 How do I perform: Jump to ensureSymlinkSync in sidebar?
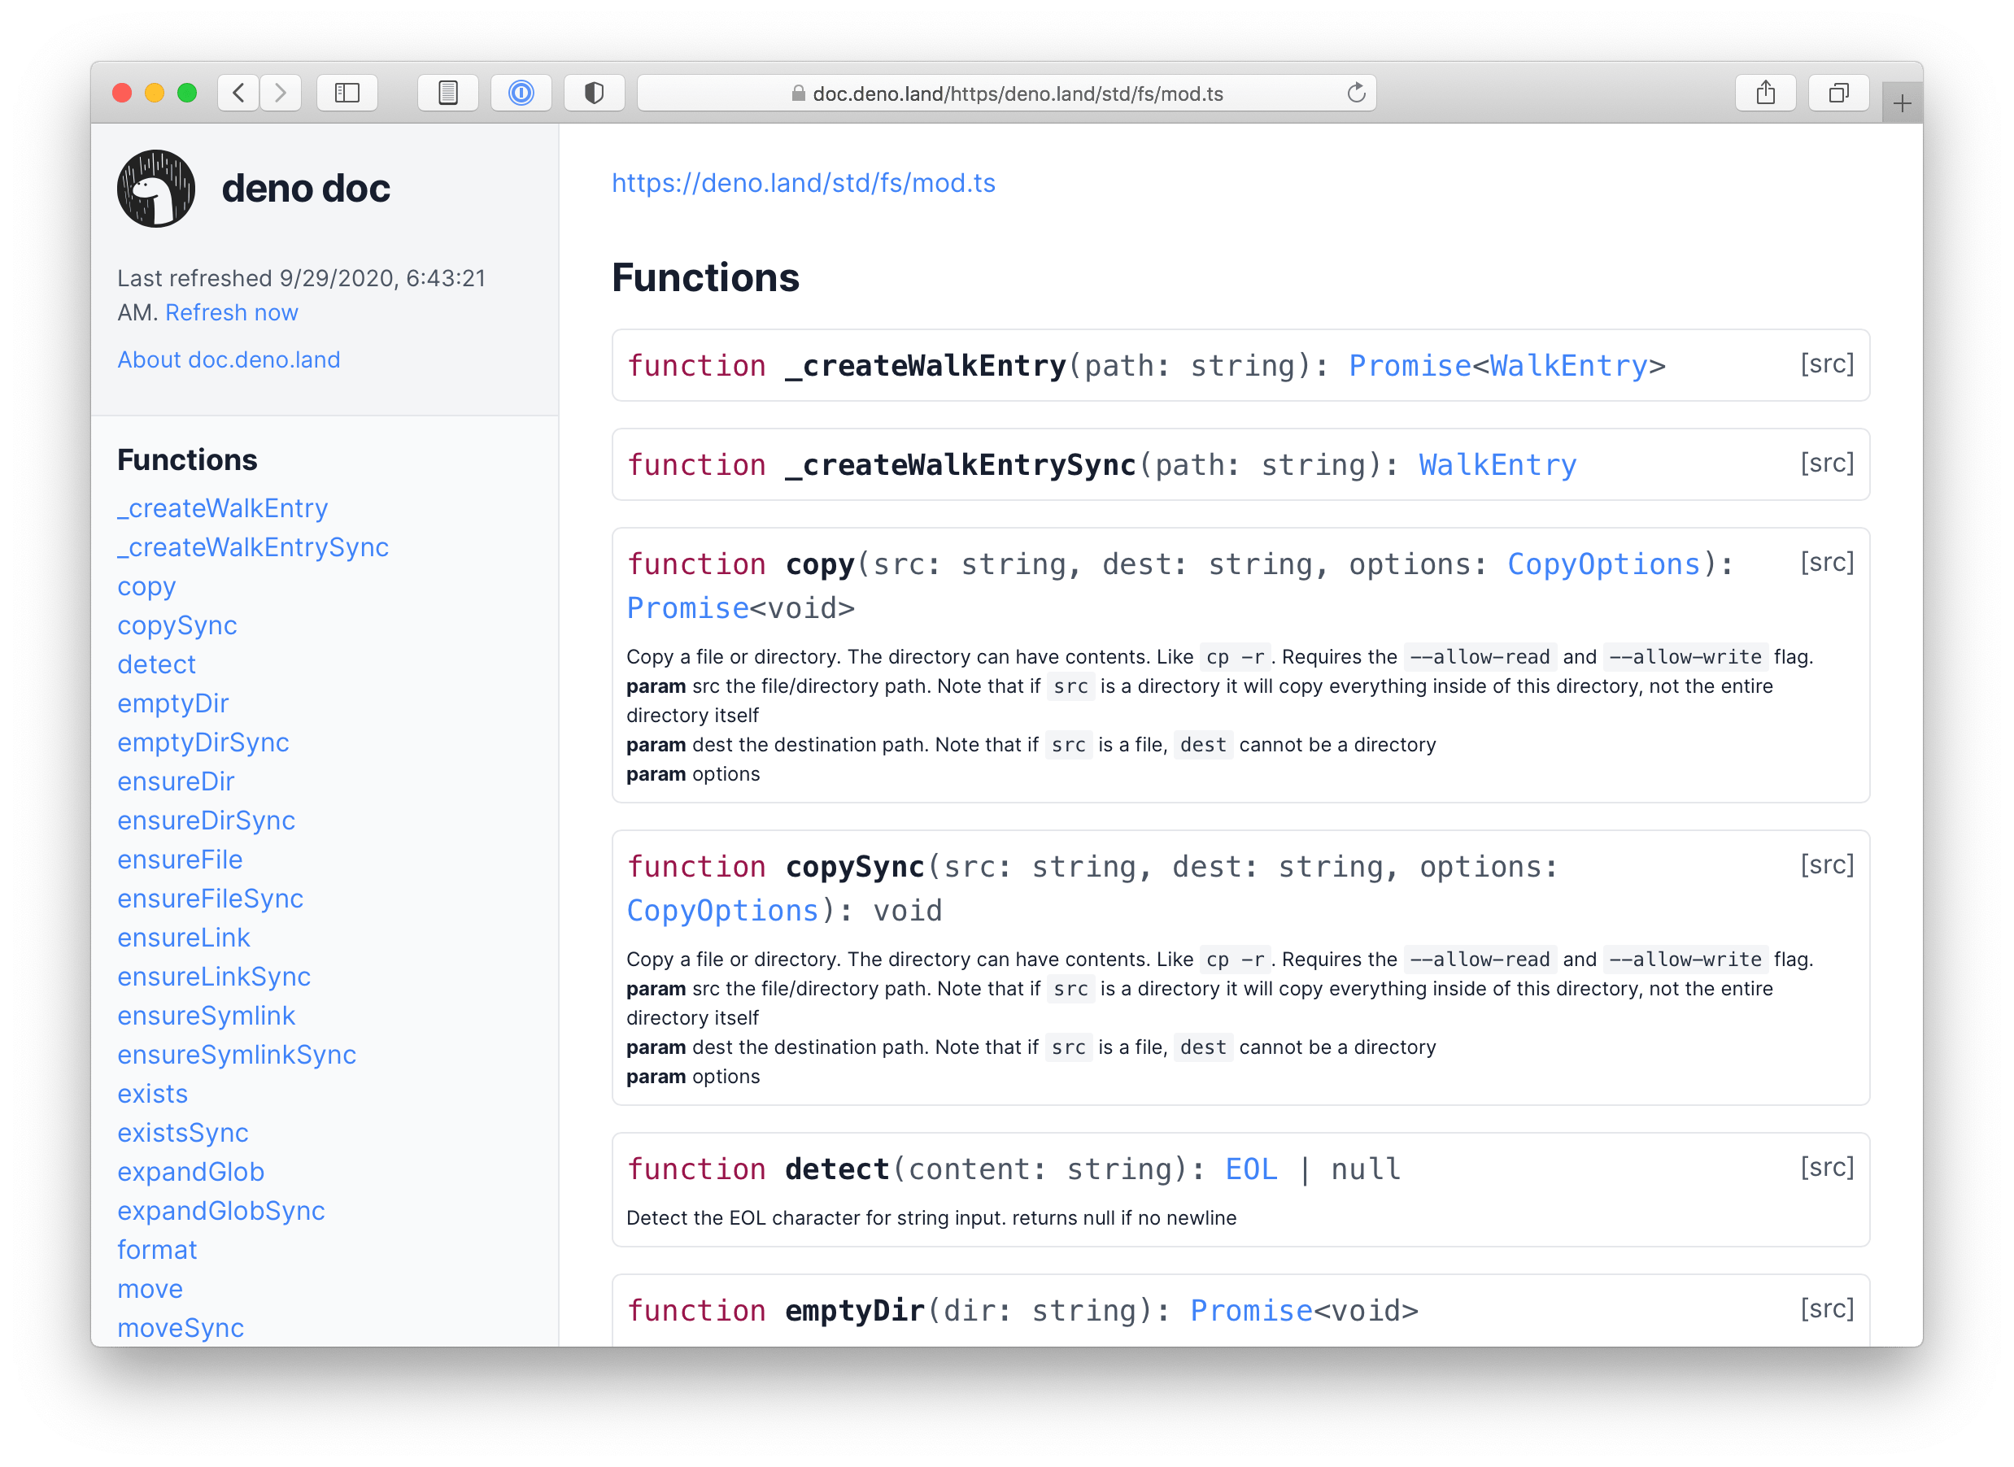point(237,1055)
